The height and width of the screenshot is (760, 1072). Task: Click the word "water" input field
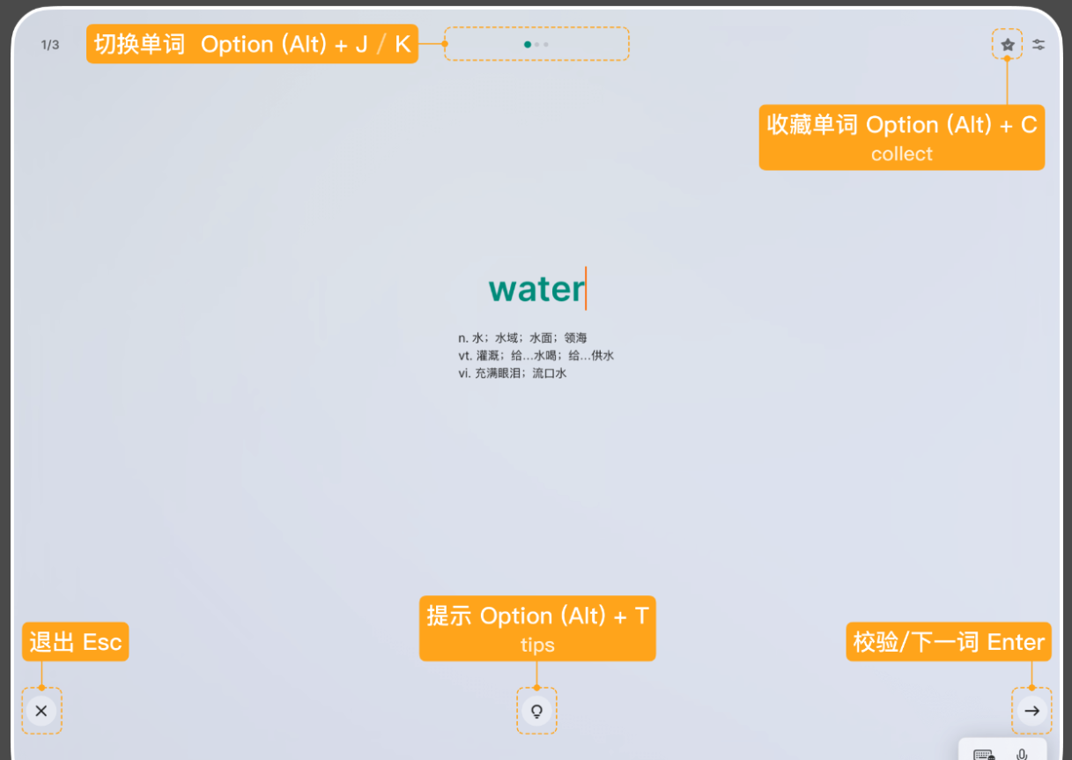coord(536,289)
